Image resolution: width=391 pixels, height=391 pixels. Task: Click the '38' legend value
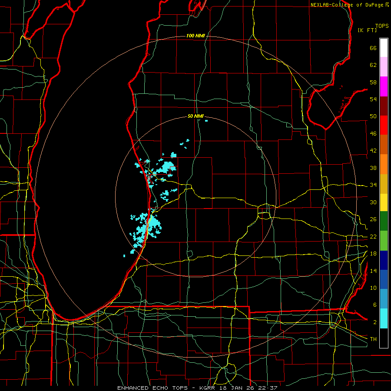click(x=373, y=168)
